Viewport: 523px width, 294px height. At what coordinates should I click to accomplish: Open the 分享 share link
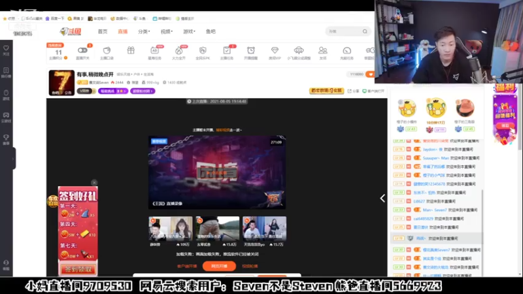[x=353, y=91]
